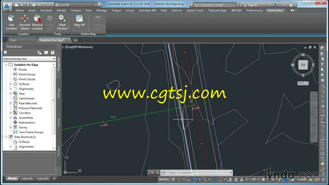
Task: Select Point Clouds in the Prospector tree
Action: pos(27,79)
